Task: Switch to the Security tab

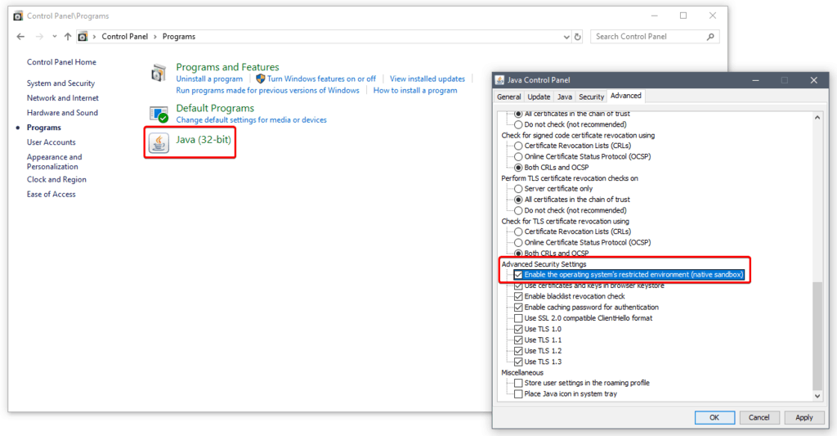Action: tap(591, 97)
